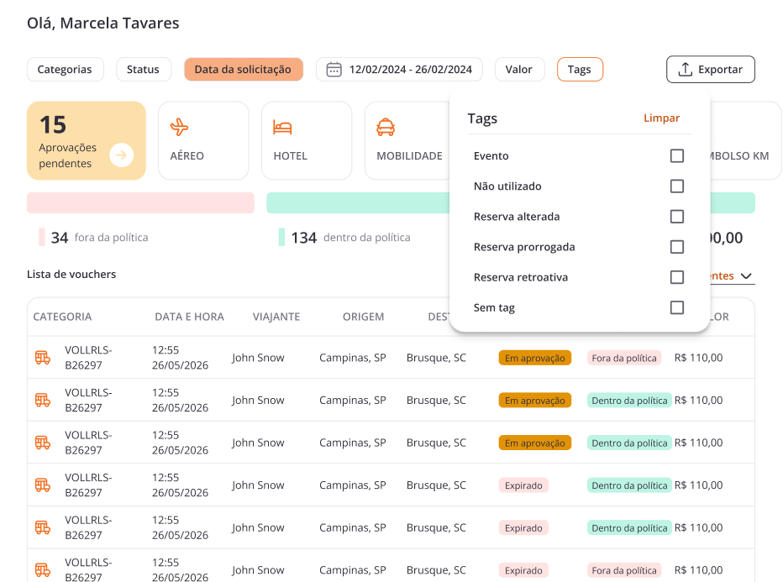Image resolution: width=783 pixels, height=582 pixels.
Task: Open the Valor filter dropdown
Action: click(x=519, y=70)
